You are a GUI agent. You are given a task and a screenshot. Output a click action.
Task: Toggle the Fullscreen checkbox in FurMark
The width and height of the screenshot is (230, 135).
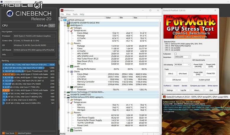(175, 54)
